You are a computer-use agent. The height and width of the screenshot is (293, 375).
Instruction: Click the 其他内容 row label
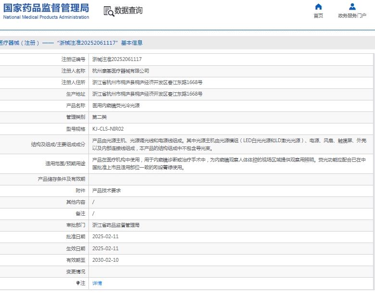(x=75, y=202)
